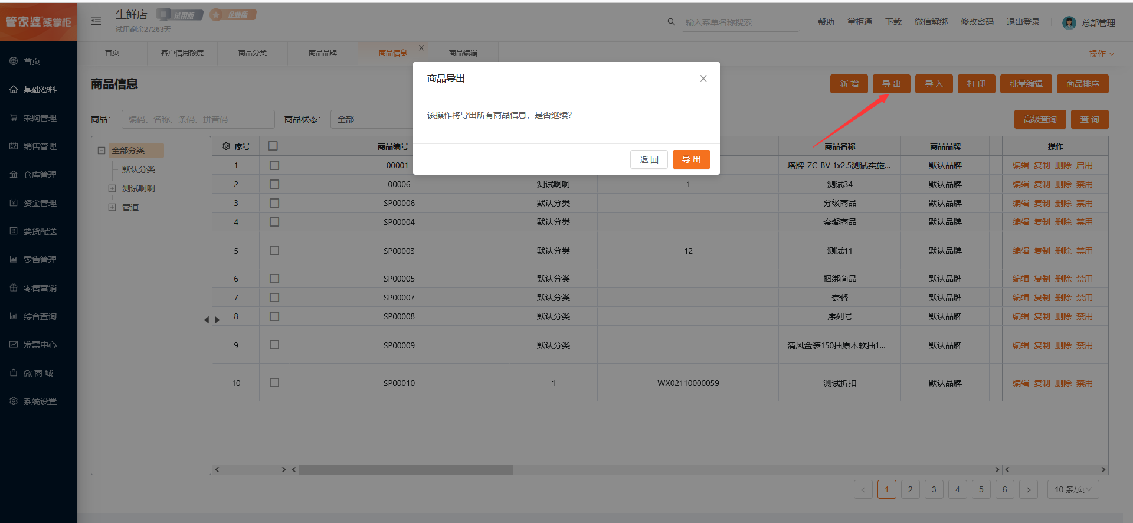Open 要货配送 icon in sidebar
The width and height of the screenshot is (1133, 523).
coord(14,231)
